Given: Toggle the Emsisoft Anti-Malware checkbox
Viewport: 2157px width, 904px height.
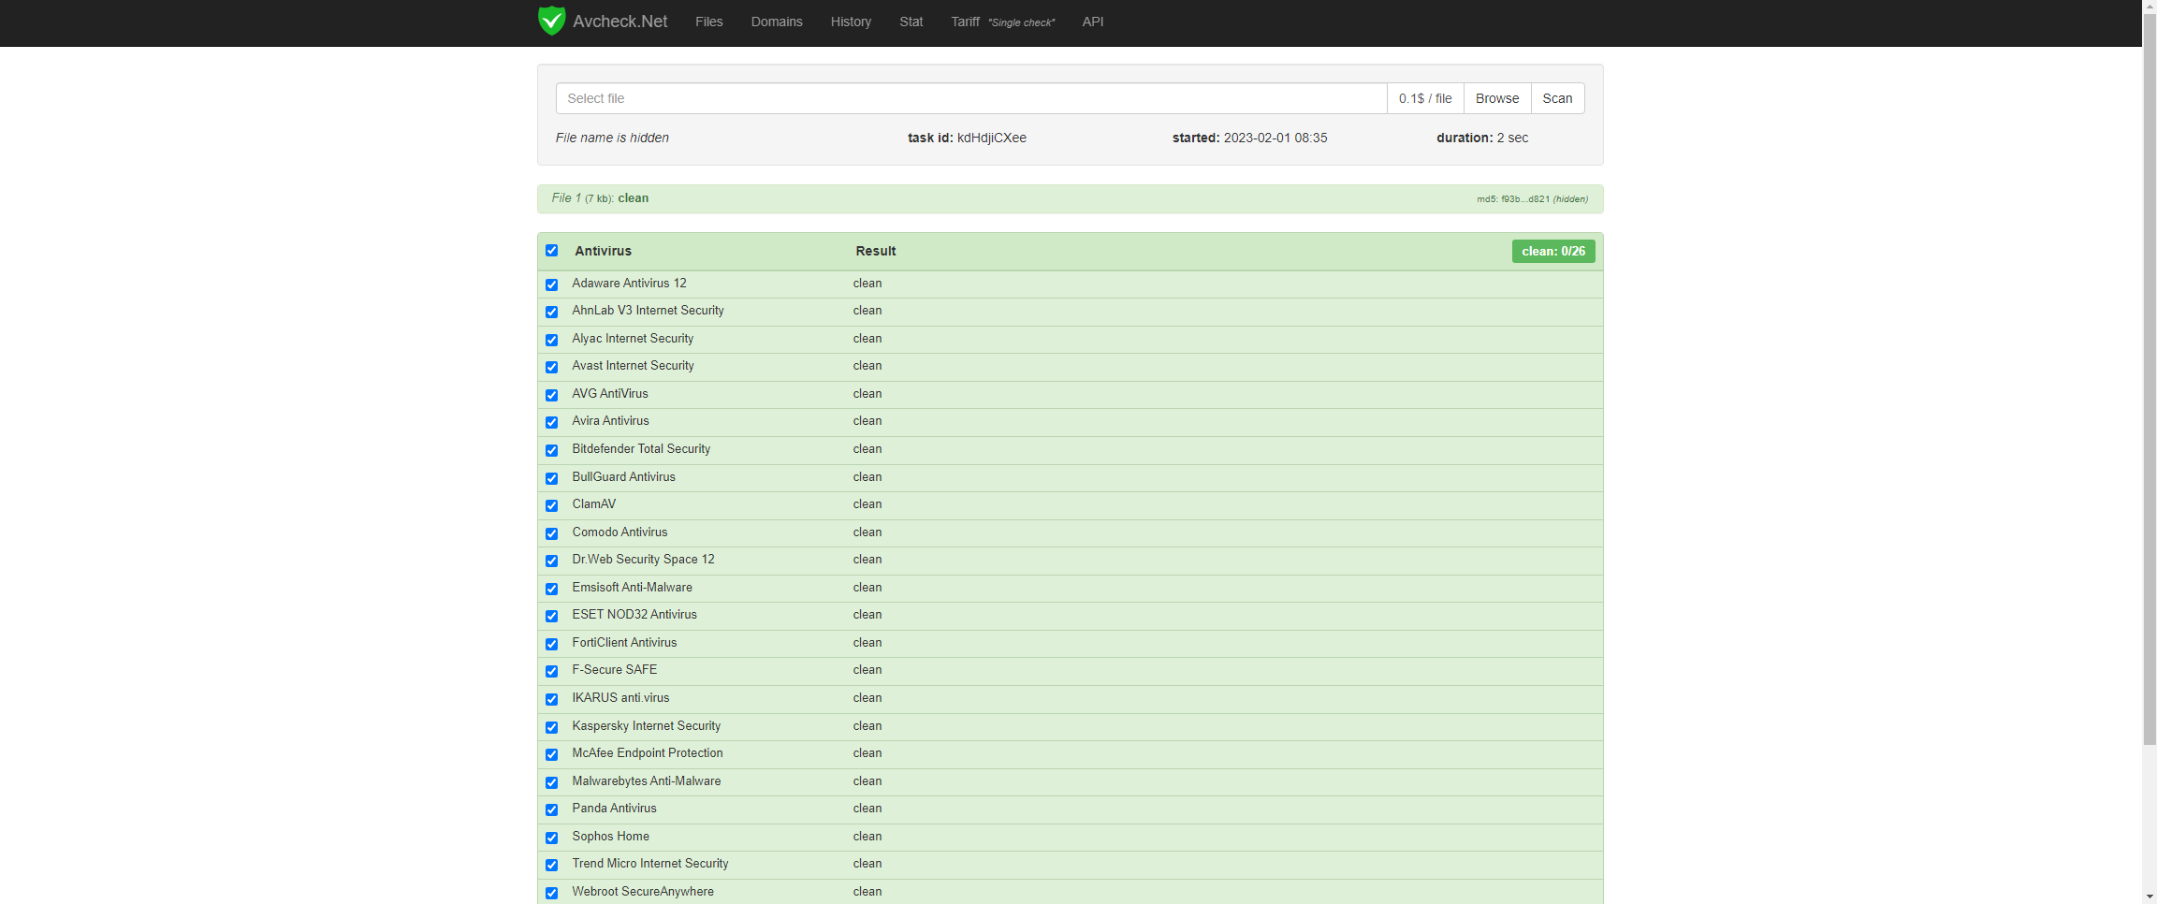Looking at the screenshot, I should pyautogui.click(x=552, y=589).
